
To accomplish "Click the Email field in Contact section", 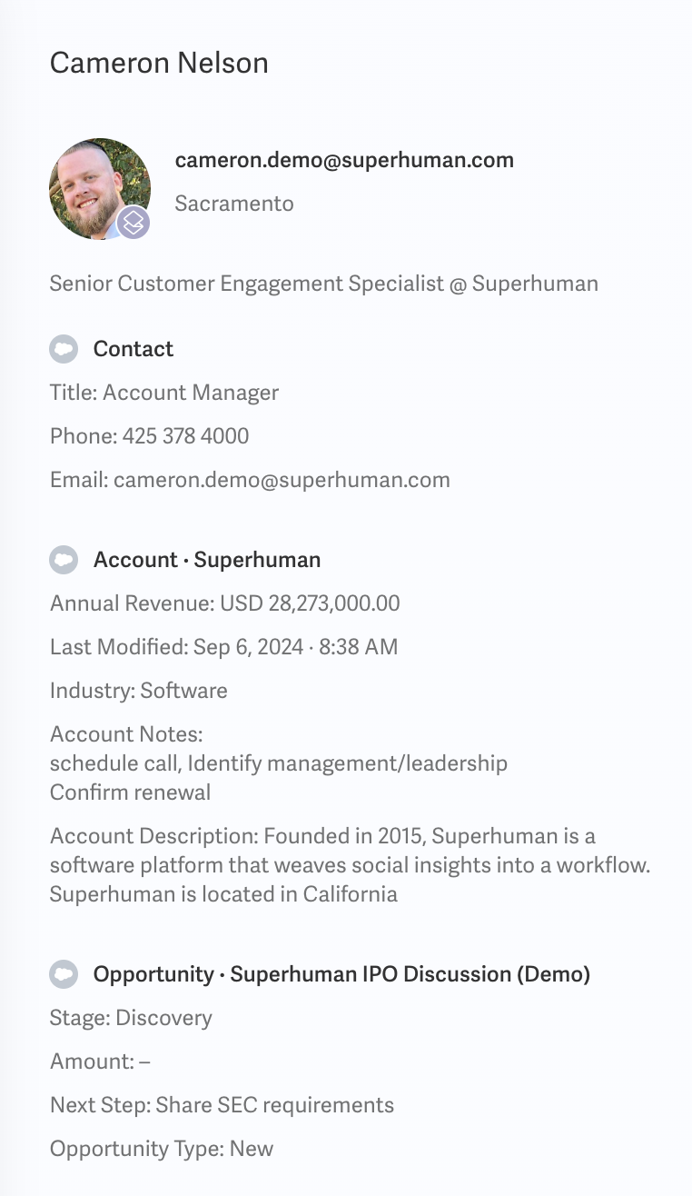I will pos(250,480).
